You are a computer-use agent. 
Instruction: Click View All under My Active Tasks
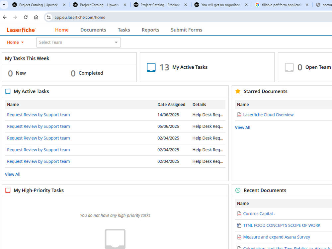[x=13, y=174]
